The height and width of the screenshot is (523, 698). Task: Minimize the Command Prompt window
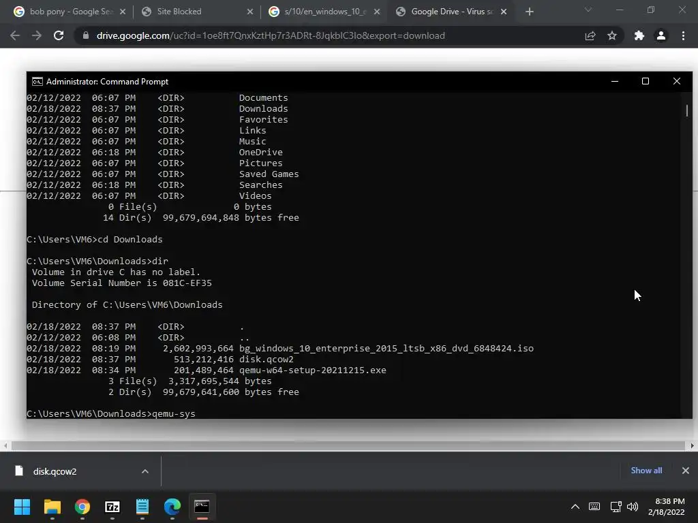click(x=615, y=82)
